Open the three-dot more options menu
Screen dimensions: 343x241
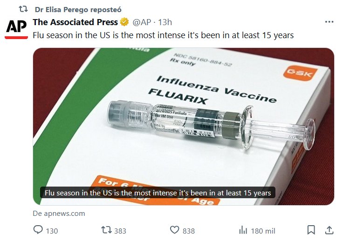pyautogui.click(x=329, y=22)
